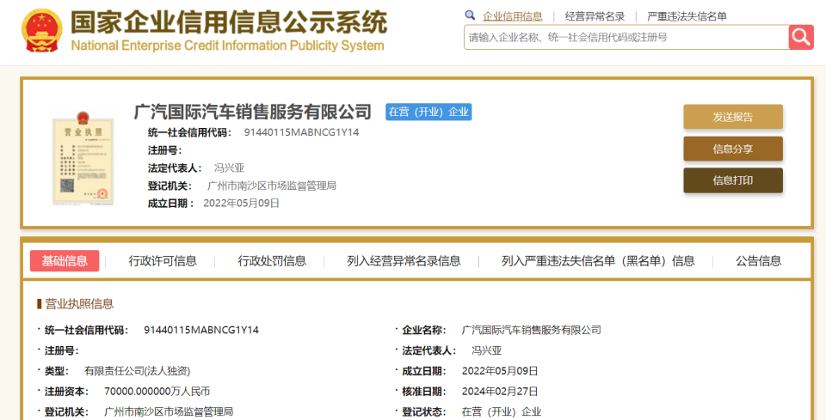Click the English title National Enterprise Credit Information Publicity System
The height and width of the screenshot is (420, 826).
coord(227,46)
